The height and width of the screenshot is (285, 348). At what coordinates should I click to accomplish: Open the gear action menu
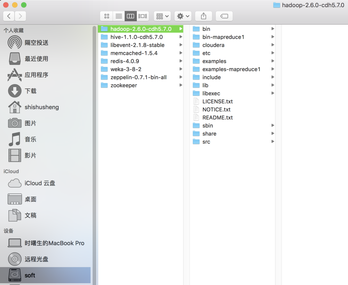point(183,16)
